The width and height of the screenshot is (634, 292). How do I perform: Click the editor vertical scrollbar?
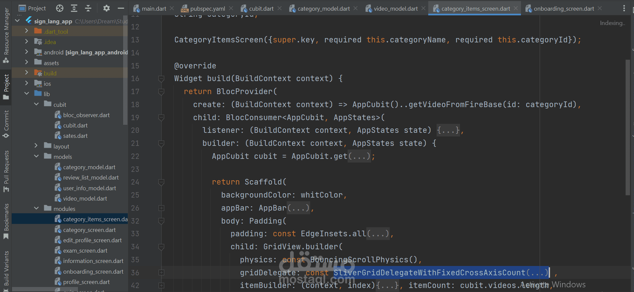point(628,127)
